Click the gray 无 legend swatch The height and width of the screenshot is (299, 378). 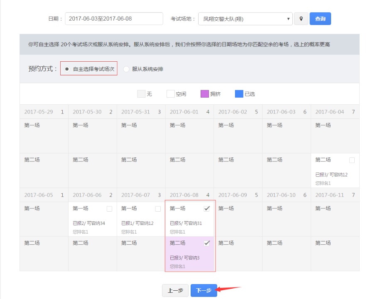tap(141, 94)
